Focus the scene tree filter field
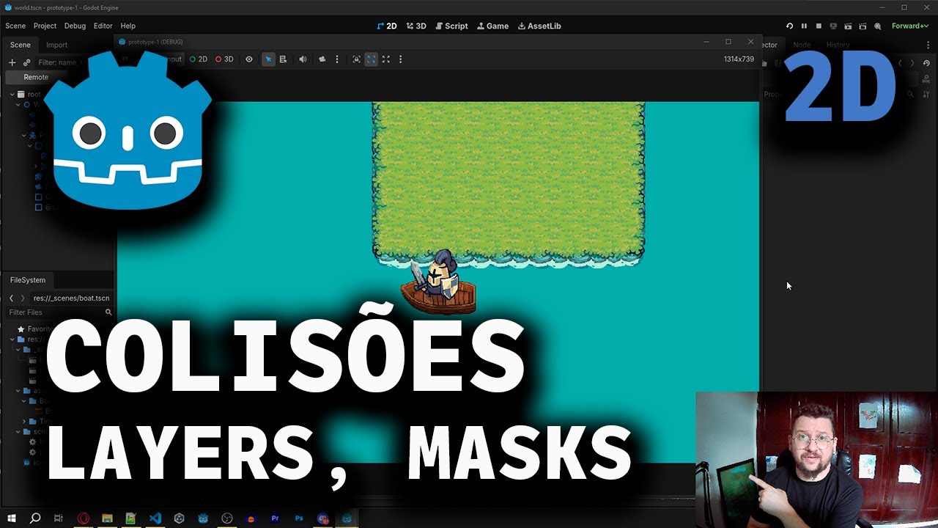This screenshot has width=938, height=528. point(62,62)
